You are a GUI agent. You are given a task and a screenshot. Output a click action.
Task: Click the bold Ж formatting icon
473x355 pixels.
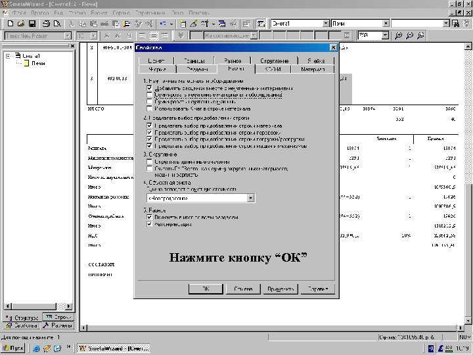[x=106, y=35]
